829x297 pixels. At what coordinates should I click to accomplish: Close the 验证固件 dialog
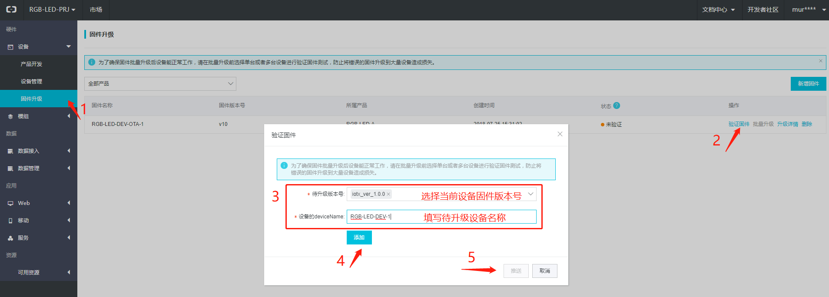(560, 134)
